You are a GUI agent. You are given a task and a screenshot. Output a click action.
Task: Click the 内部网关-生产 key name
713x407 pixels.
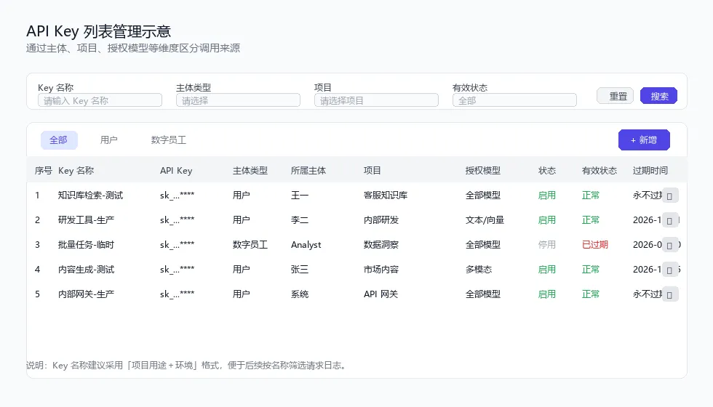click(86, 294)
